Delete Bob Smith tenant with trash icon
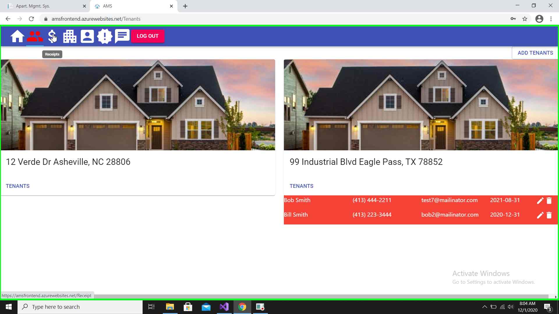The height and width of the screenshot is (314, 559). tap(549, 201)
